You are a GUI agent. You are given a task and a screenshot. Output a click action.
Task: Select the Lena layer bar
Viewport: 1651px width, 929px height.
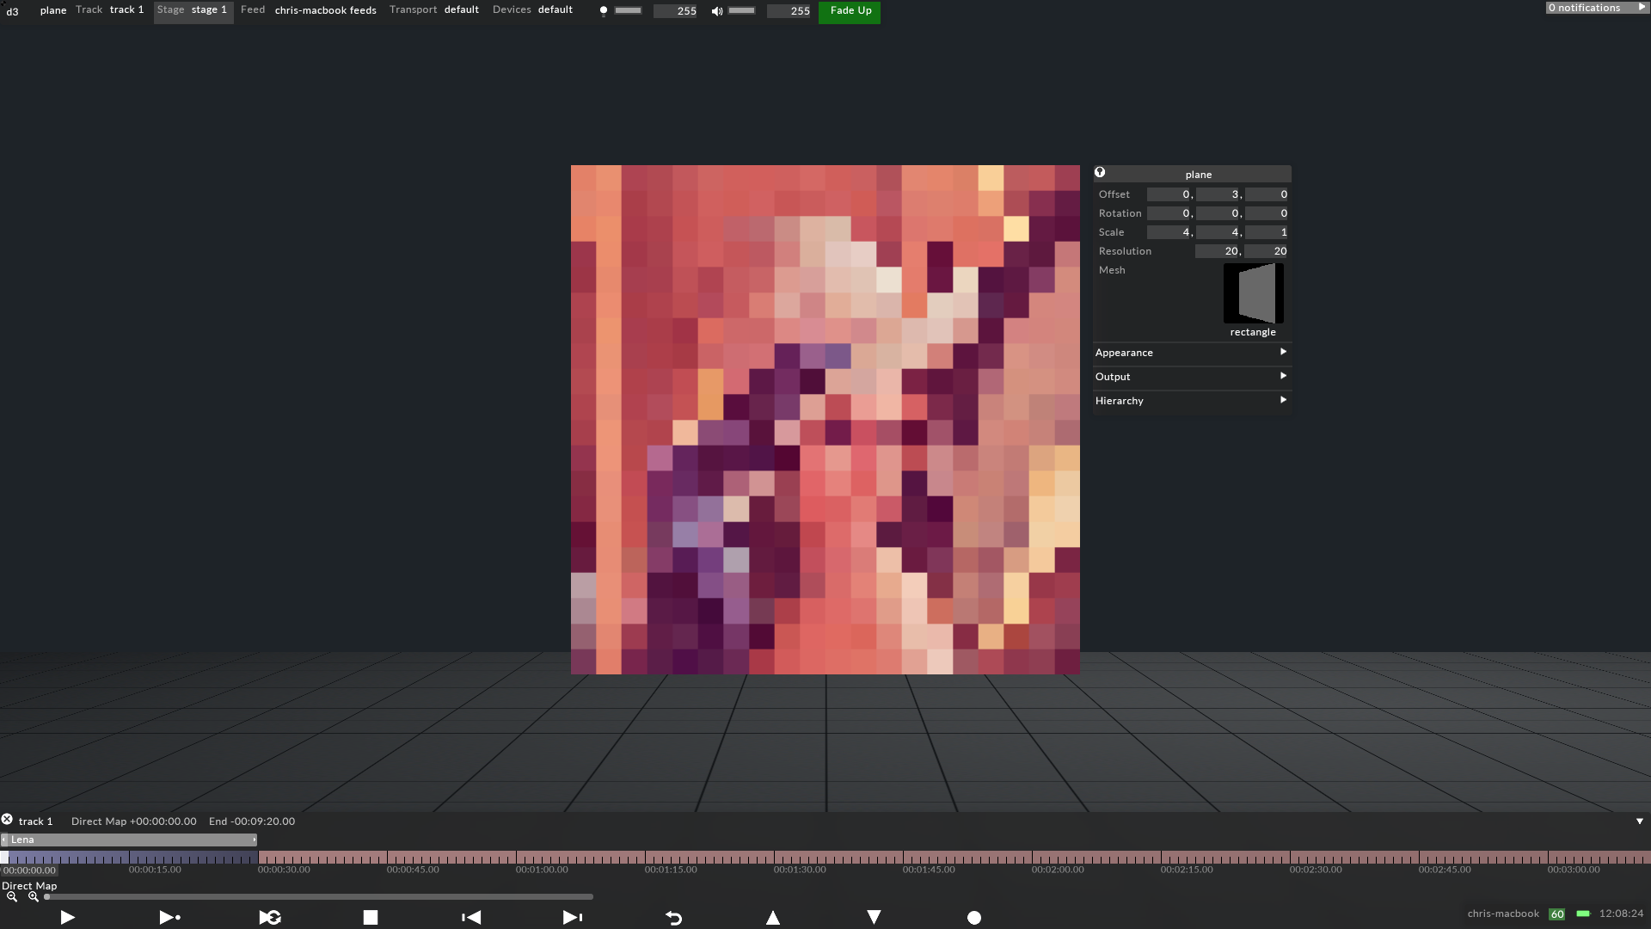click(x=129, y=840)
